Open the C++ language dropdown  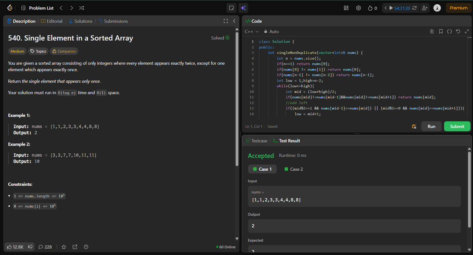click(x=251, y=32)
